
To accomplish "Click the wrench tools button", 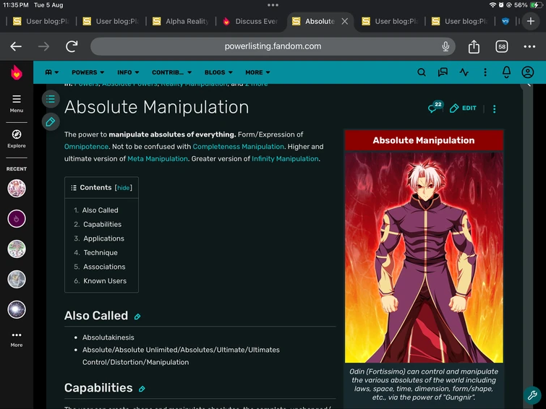I will point(532,395).
